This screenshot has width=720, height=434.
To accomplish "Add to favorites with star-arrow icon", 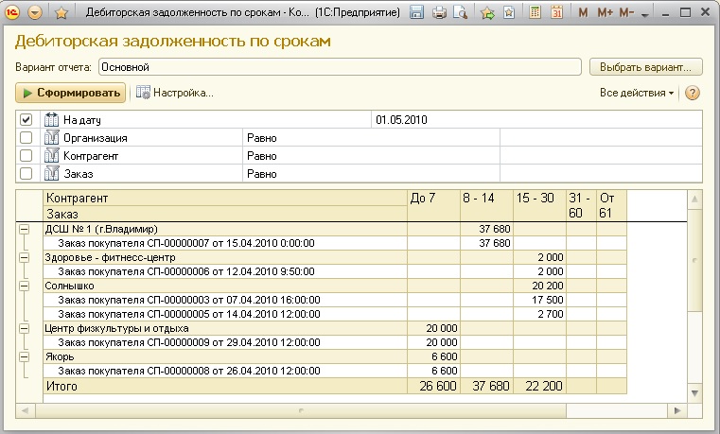I will tap(487, 13).
